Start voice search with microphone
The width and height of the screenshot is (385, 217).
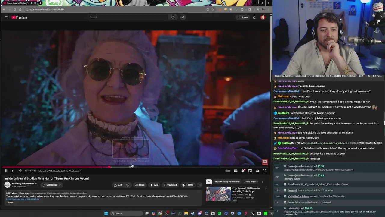pyautogui.click(x=183, y=17)
